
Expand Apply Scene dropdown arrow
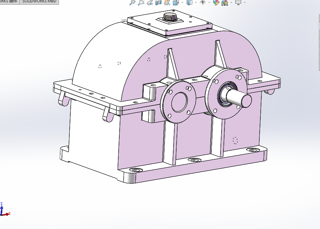[231, 2]
